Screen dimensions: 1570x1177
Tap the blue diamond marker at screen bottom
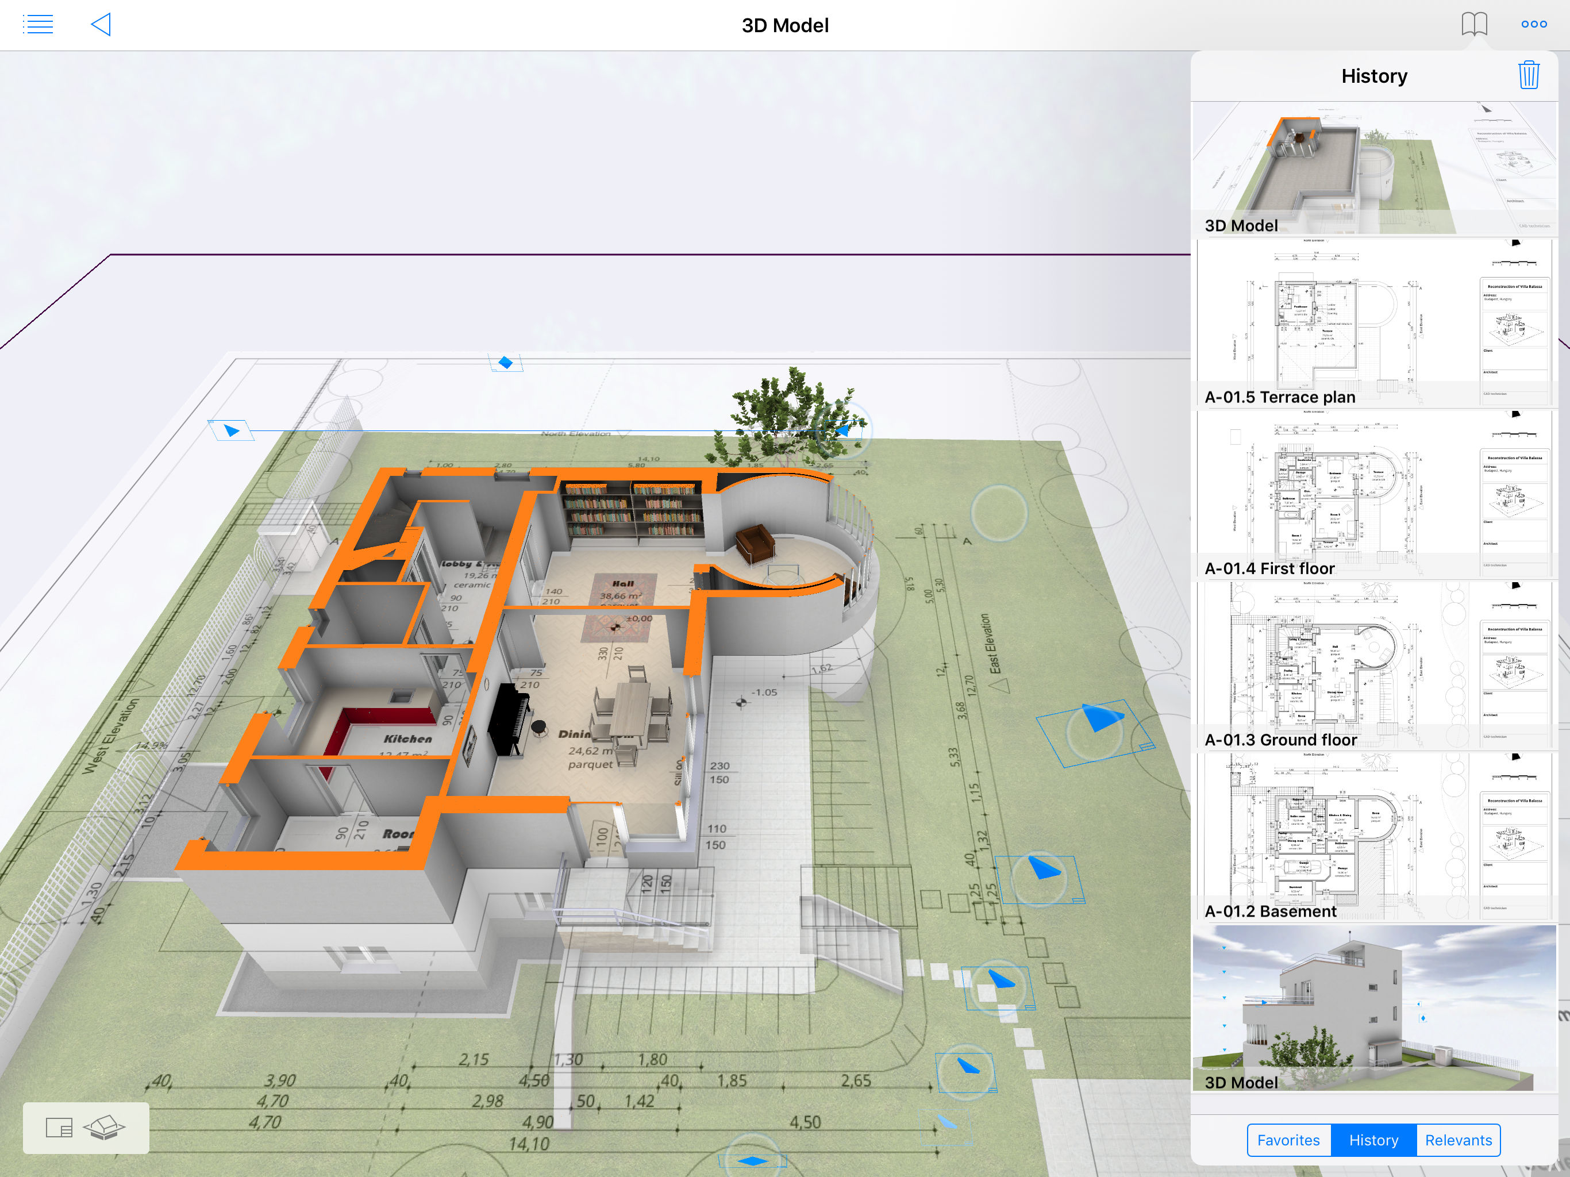[752, 1161]
